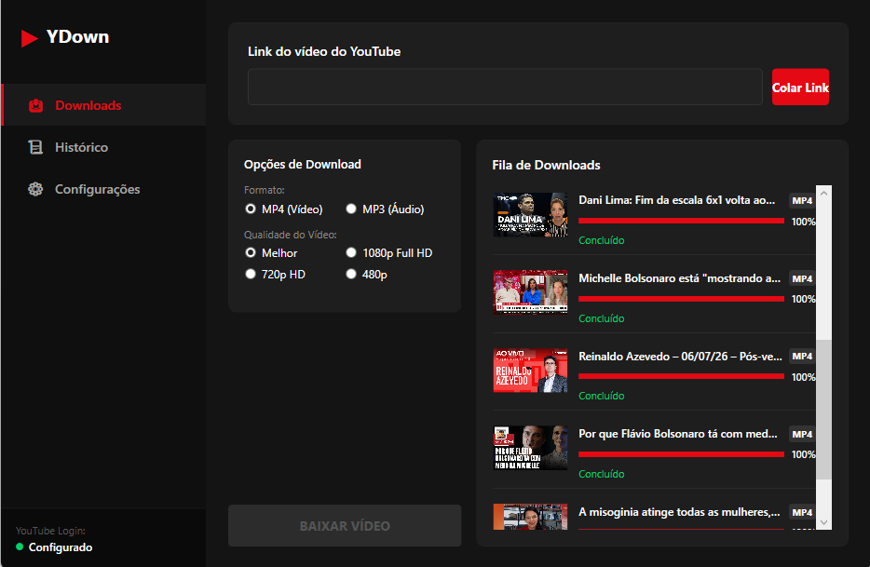Select MP3 (Áudio) format option

(385, 209)
